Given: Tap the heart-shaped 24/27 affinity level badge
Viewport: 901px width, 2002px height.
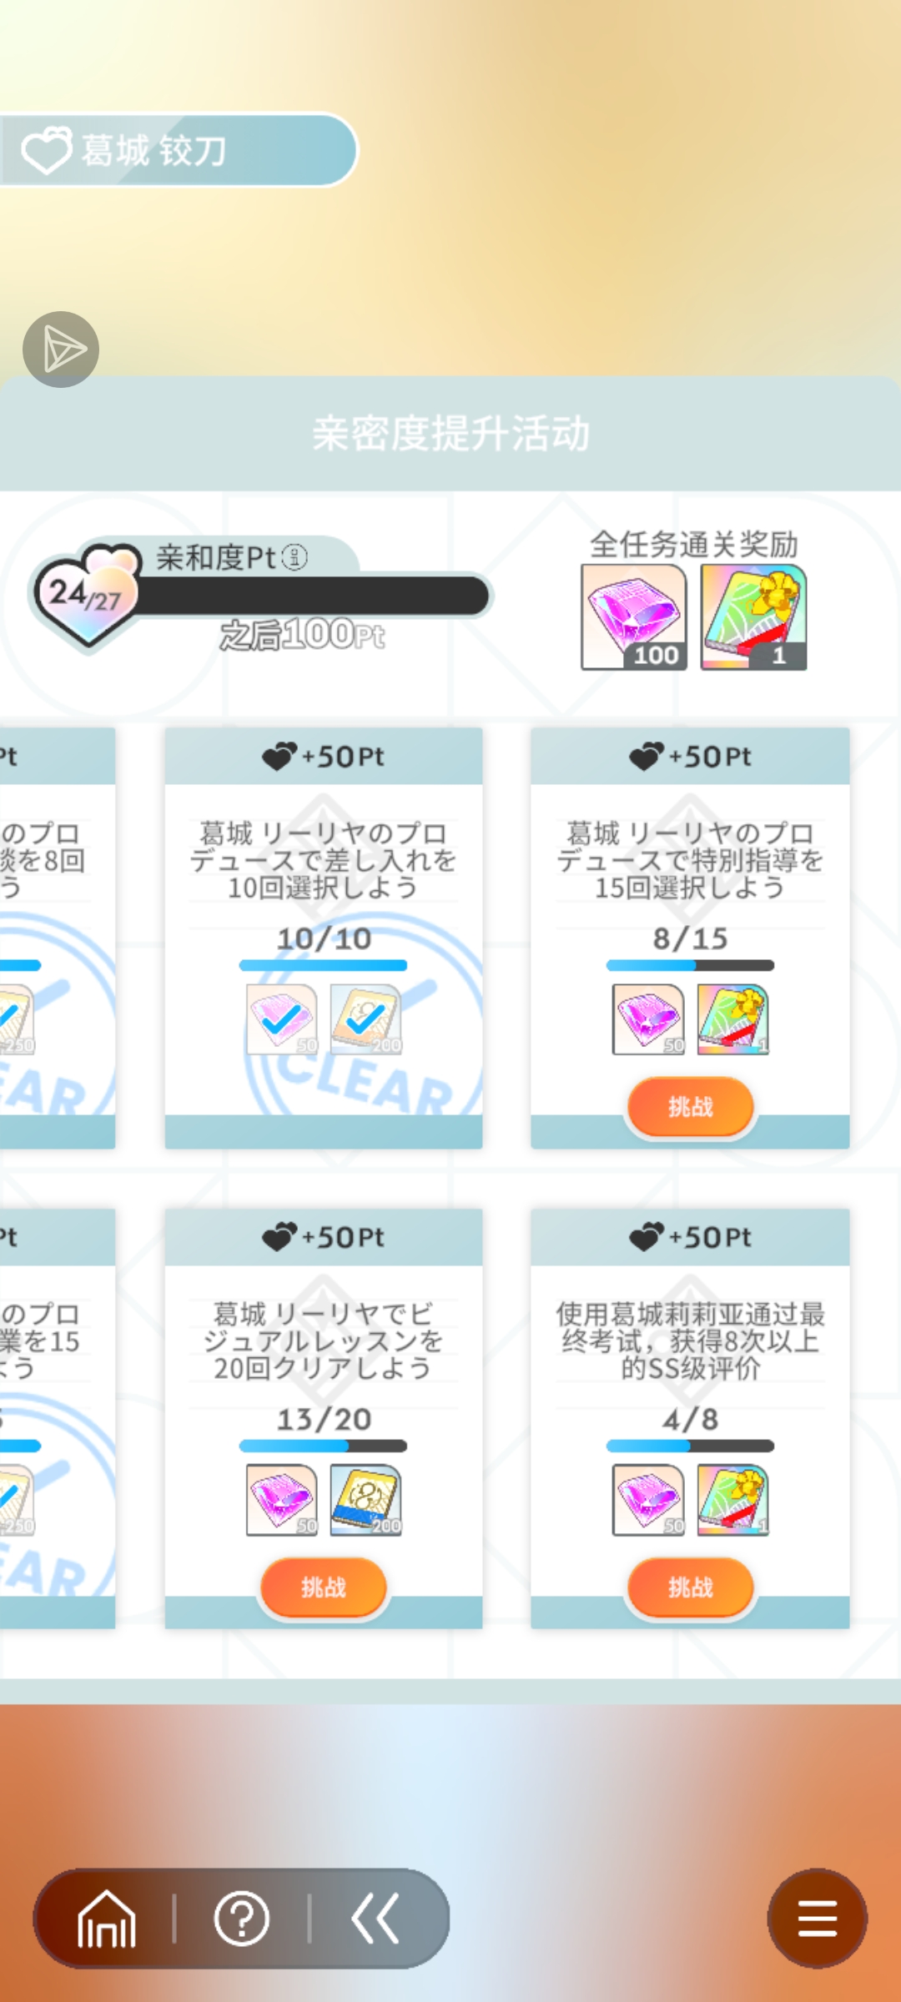Looking at the screenshot, I should (x=86, y=595).
